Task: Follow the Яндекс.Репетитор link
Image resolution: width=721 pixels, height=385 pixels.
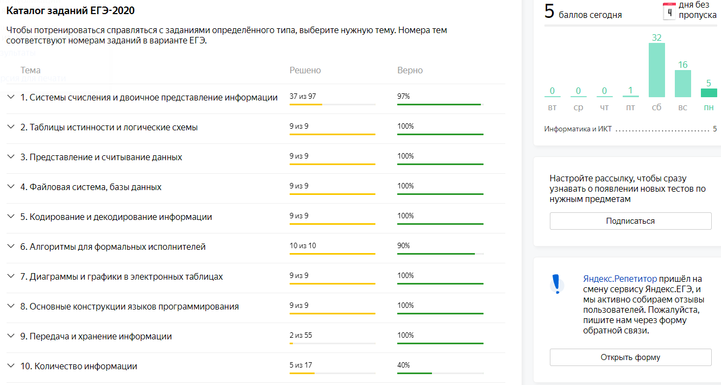Action: click(620, 279)
